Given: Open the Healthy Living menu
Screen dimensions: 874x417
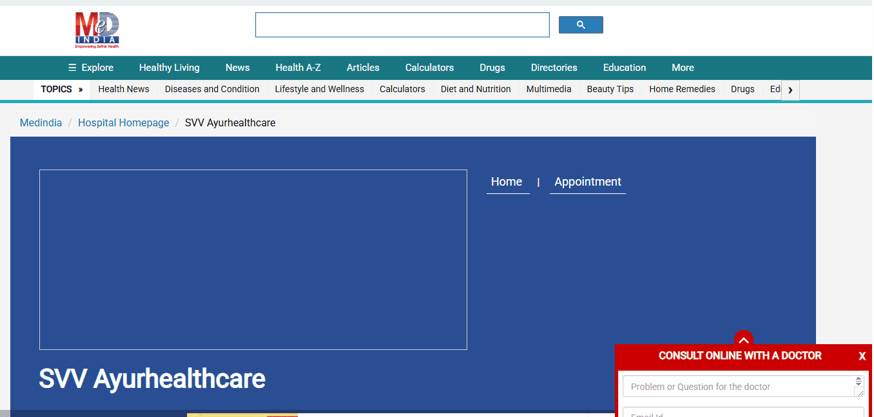Looking at the screenshot, I should pos(170,68).
